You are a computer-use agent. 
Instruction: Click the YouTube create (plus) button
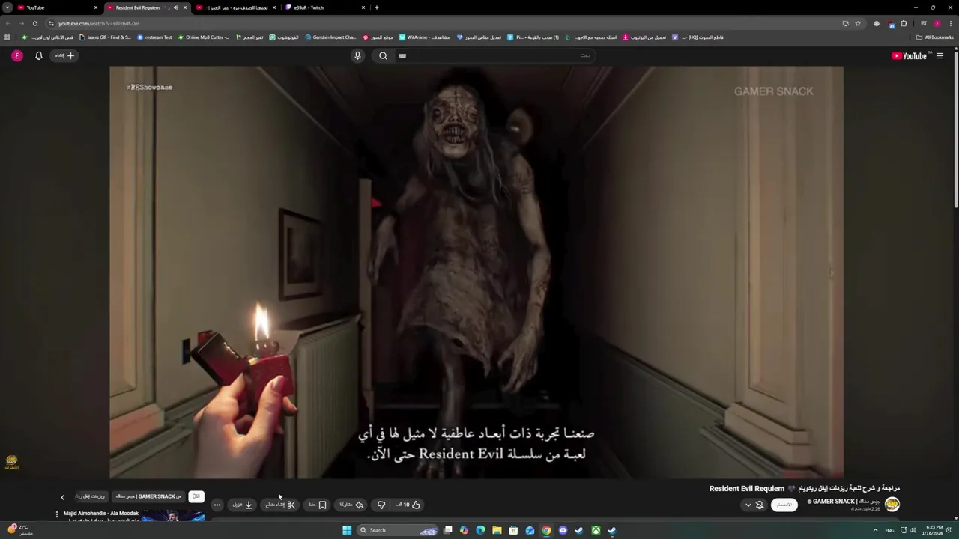[64, 55]
